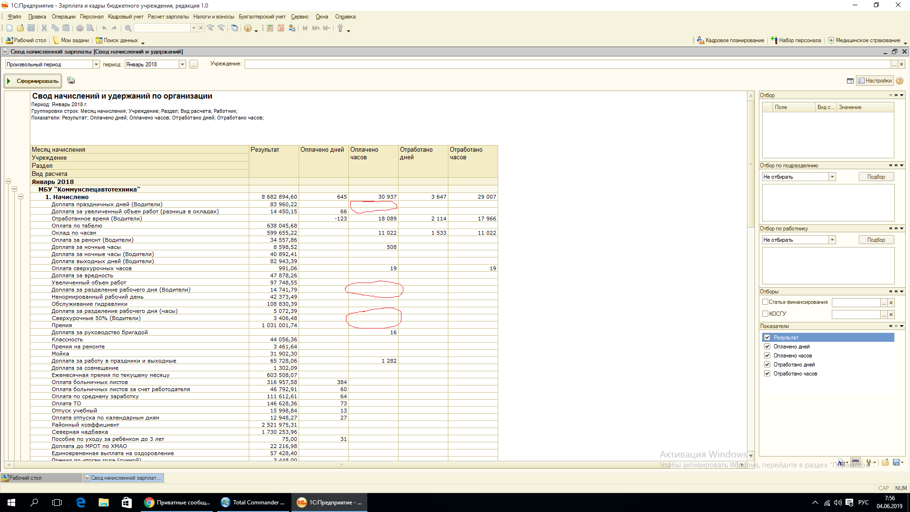Click the wrench service settings icon
The image size is (910, 512).
(340, 28)
